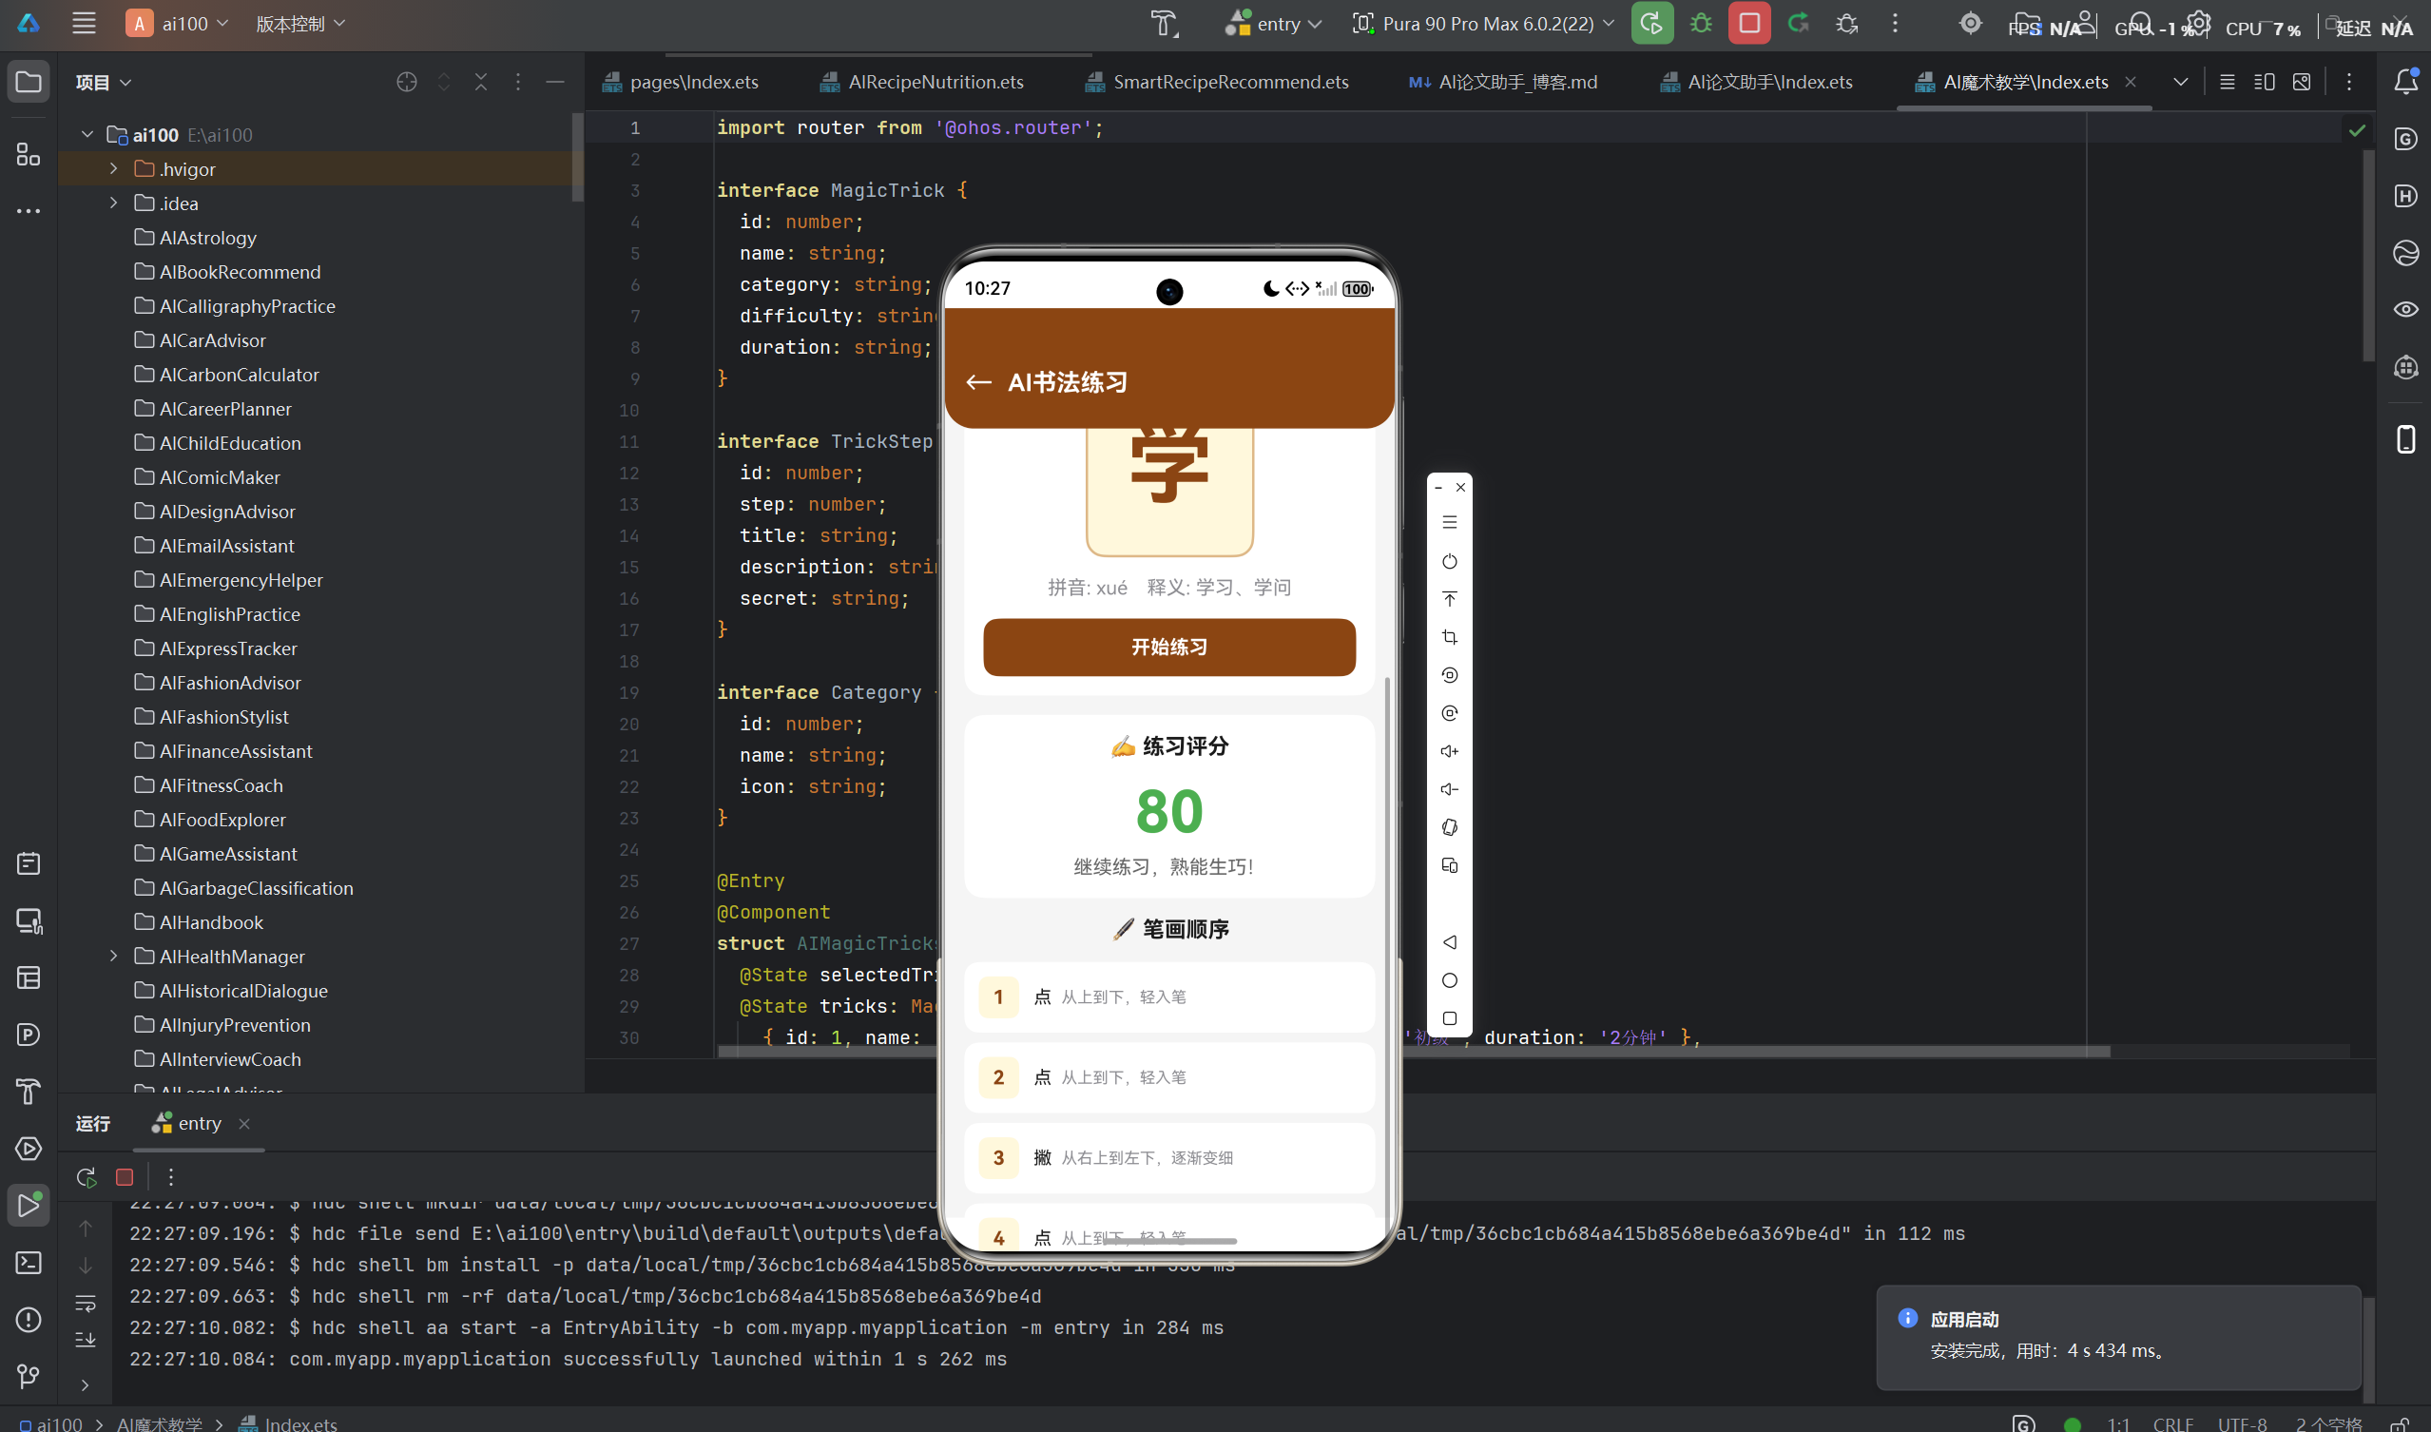Click the emulator Home circle button
The image size is (2431, 1432).
click(x=1449, y=980)
